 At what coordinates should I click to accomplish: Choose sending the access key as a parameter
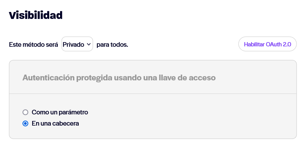coord(26,112)
